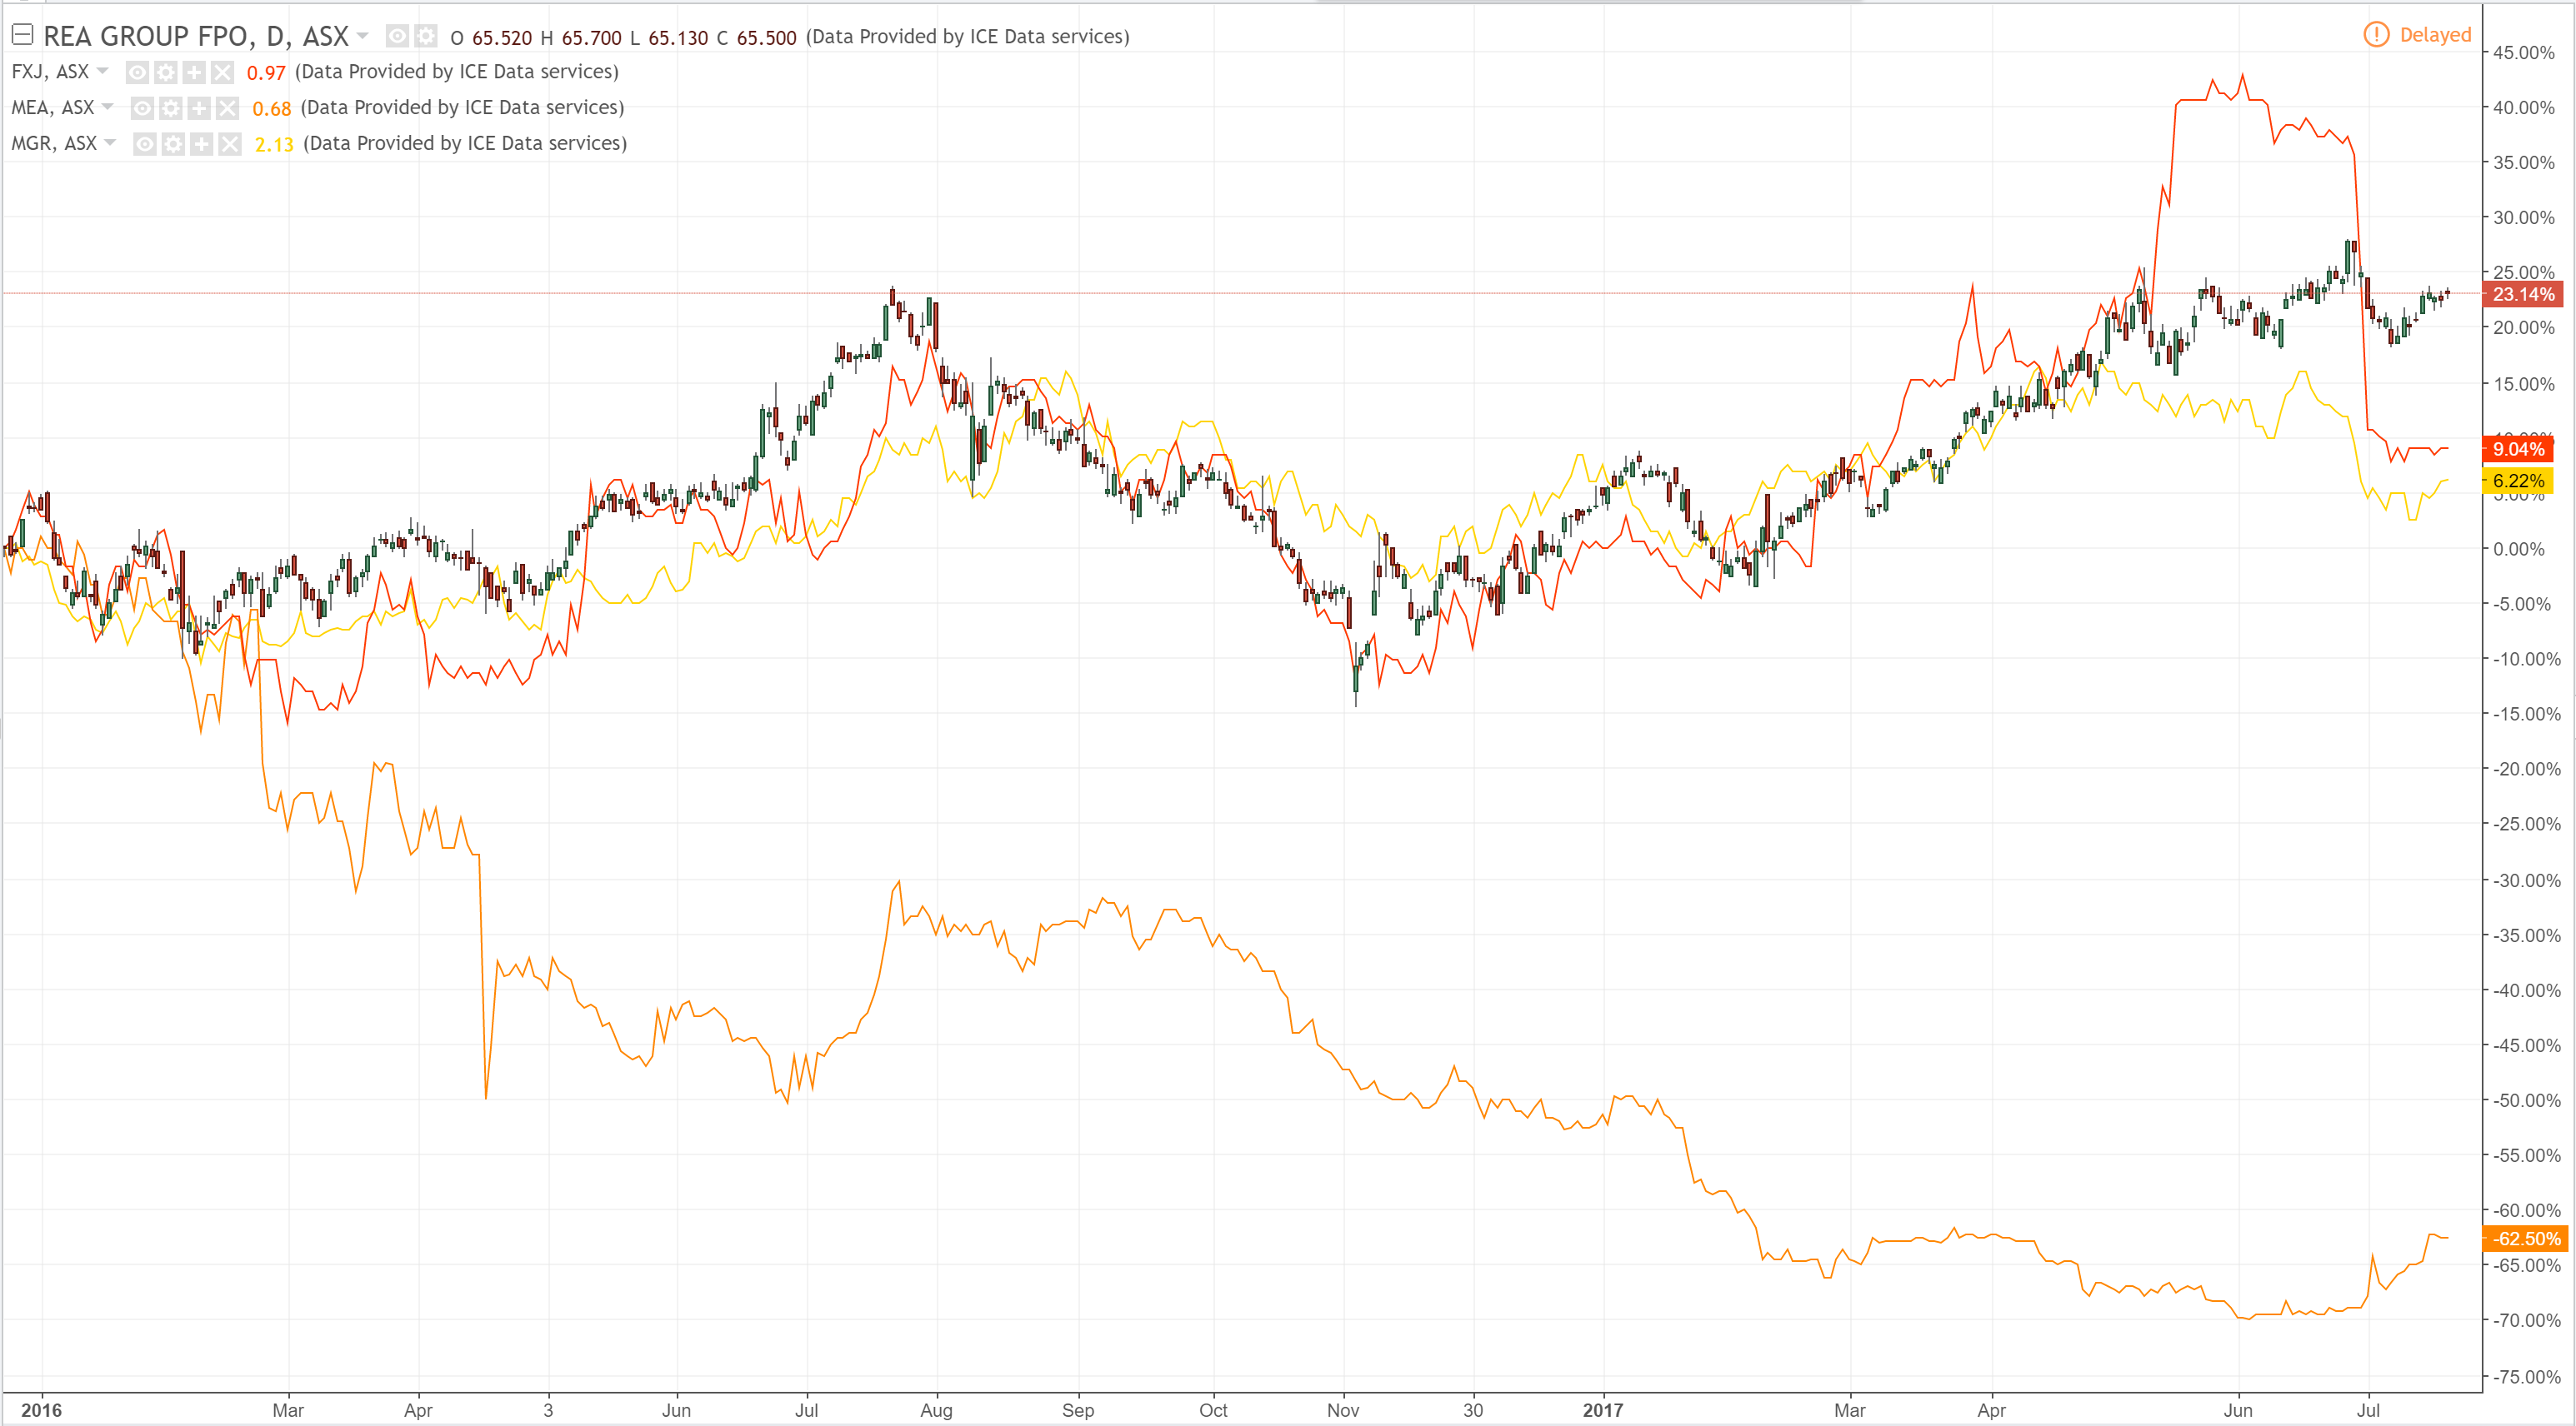Hide the MEA, ASX line
Image resolution: width=2576 pixels, height=1426 pixels.
tap(143, 108)
